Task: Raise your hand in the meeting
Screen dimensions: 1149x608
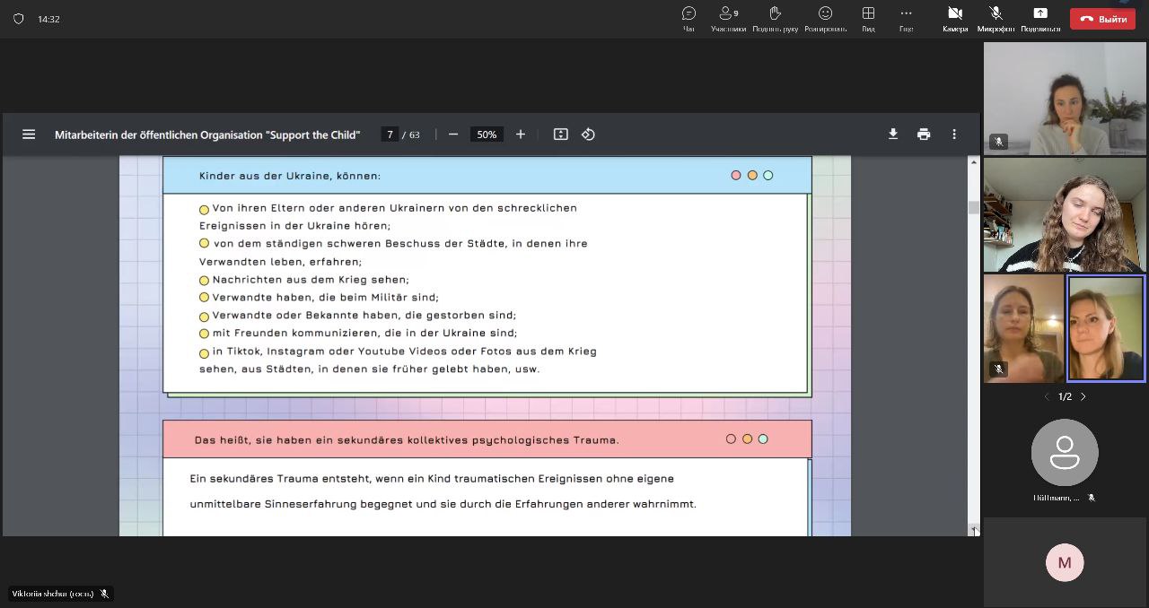Action: click(x=776, y=18)
